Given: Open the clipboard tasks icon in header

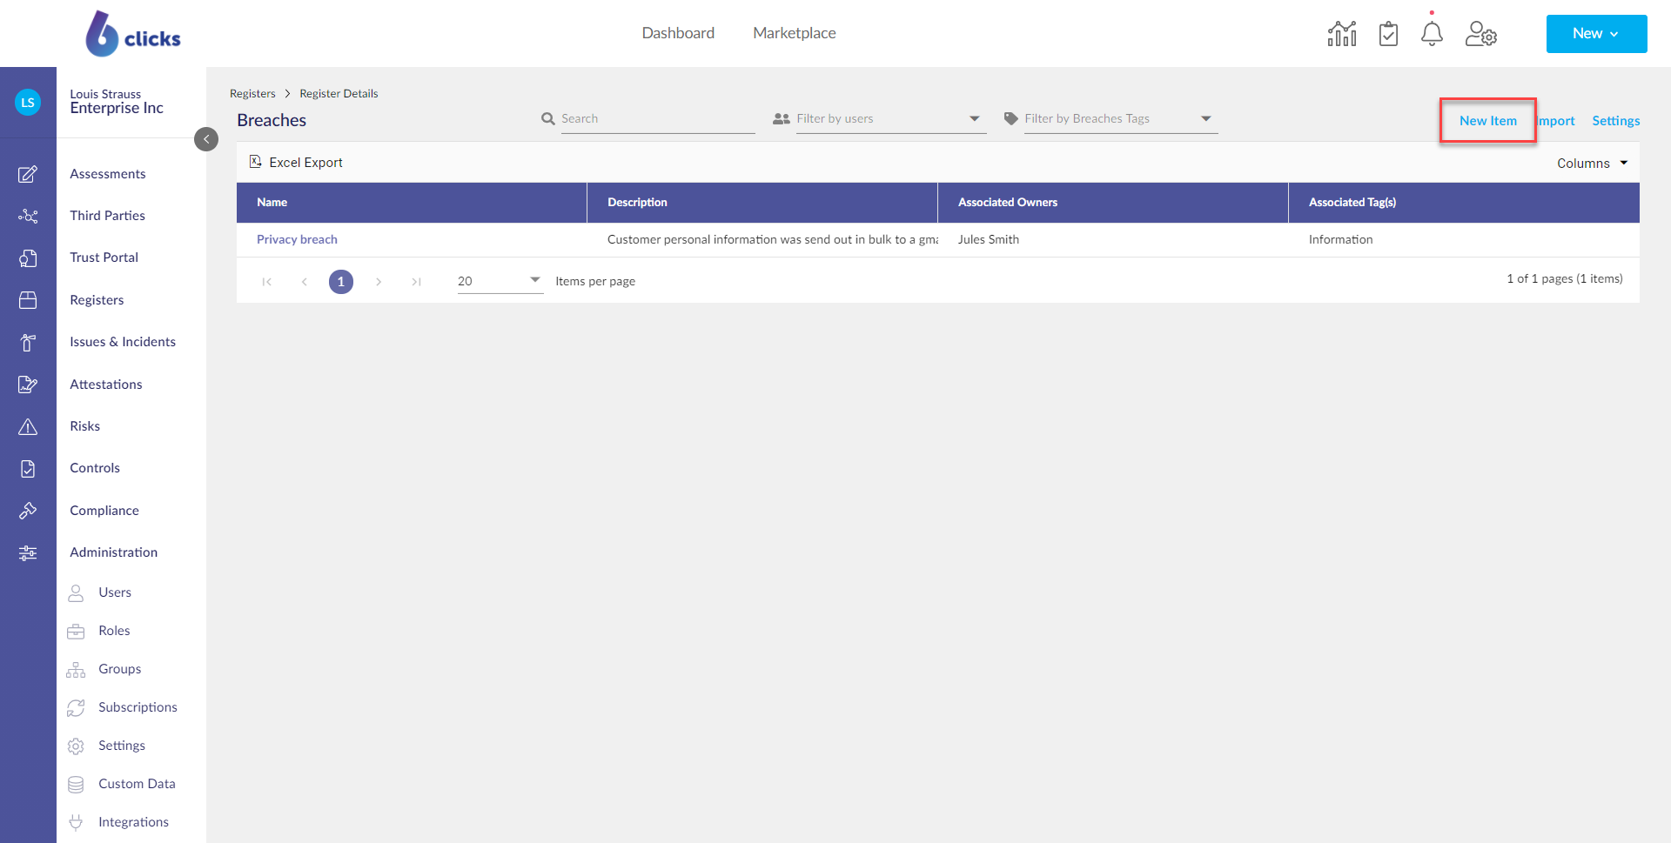Looking at the screenshot, I should (x=1388, y=34).
